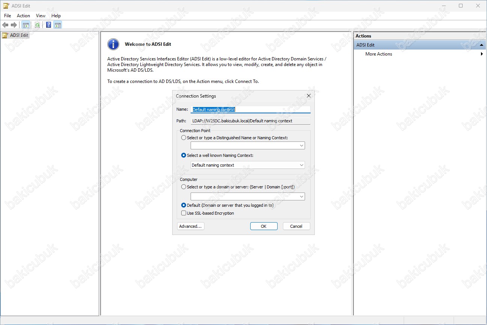Viewport: 487px width, 325px height.
Task: Open Help using the question mark icon
Action: (x=49, y=25)
